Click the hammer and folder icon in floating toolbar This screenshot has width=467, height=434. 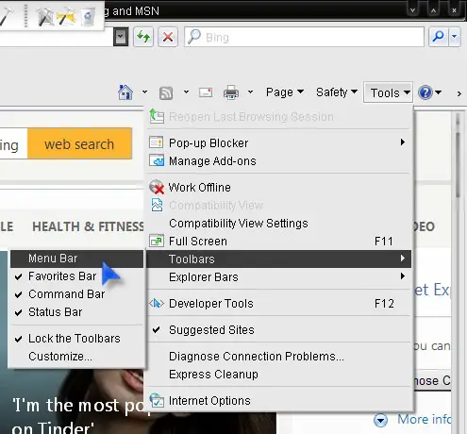click(66, 16)
